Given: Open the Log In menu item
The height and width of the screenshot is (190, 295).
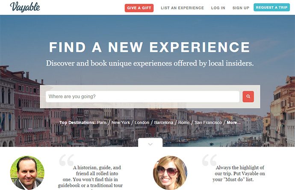Looking at the screenshot, I should point(218,8).
